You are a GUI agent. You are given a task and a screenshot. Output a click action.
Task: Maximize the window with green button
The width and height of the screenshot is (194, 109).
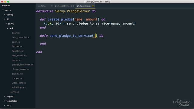click(8, 2)
